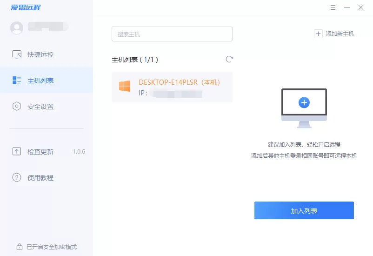Close the 爱思远程 window
Image resolution: width=373 pixels, height=256 pixels.
(361, 7)
